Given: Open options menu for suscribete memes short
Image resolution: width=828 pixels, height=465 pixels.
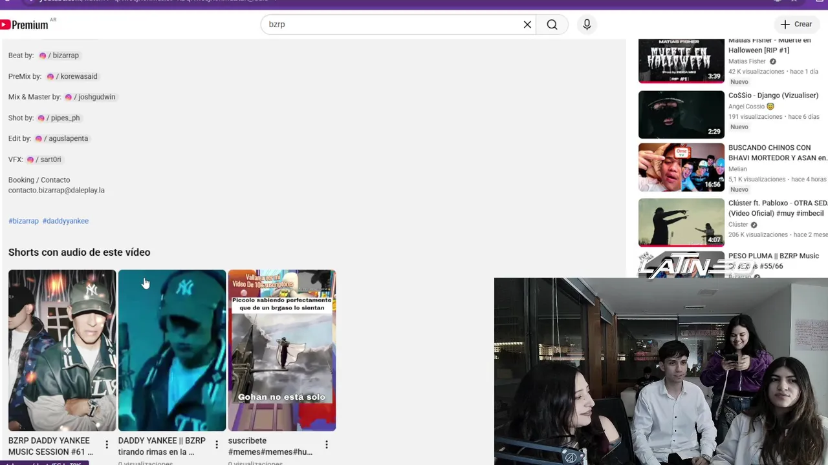Looking at the screenshot, I should pos(327,445).
